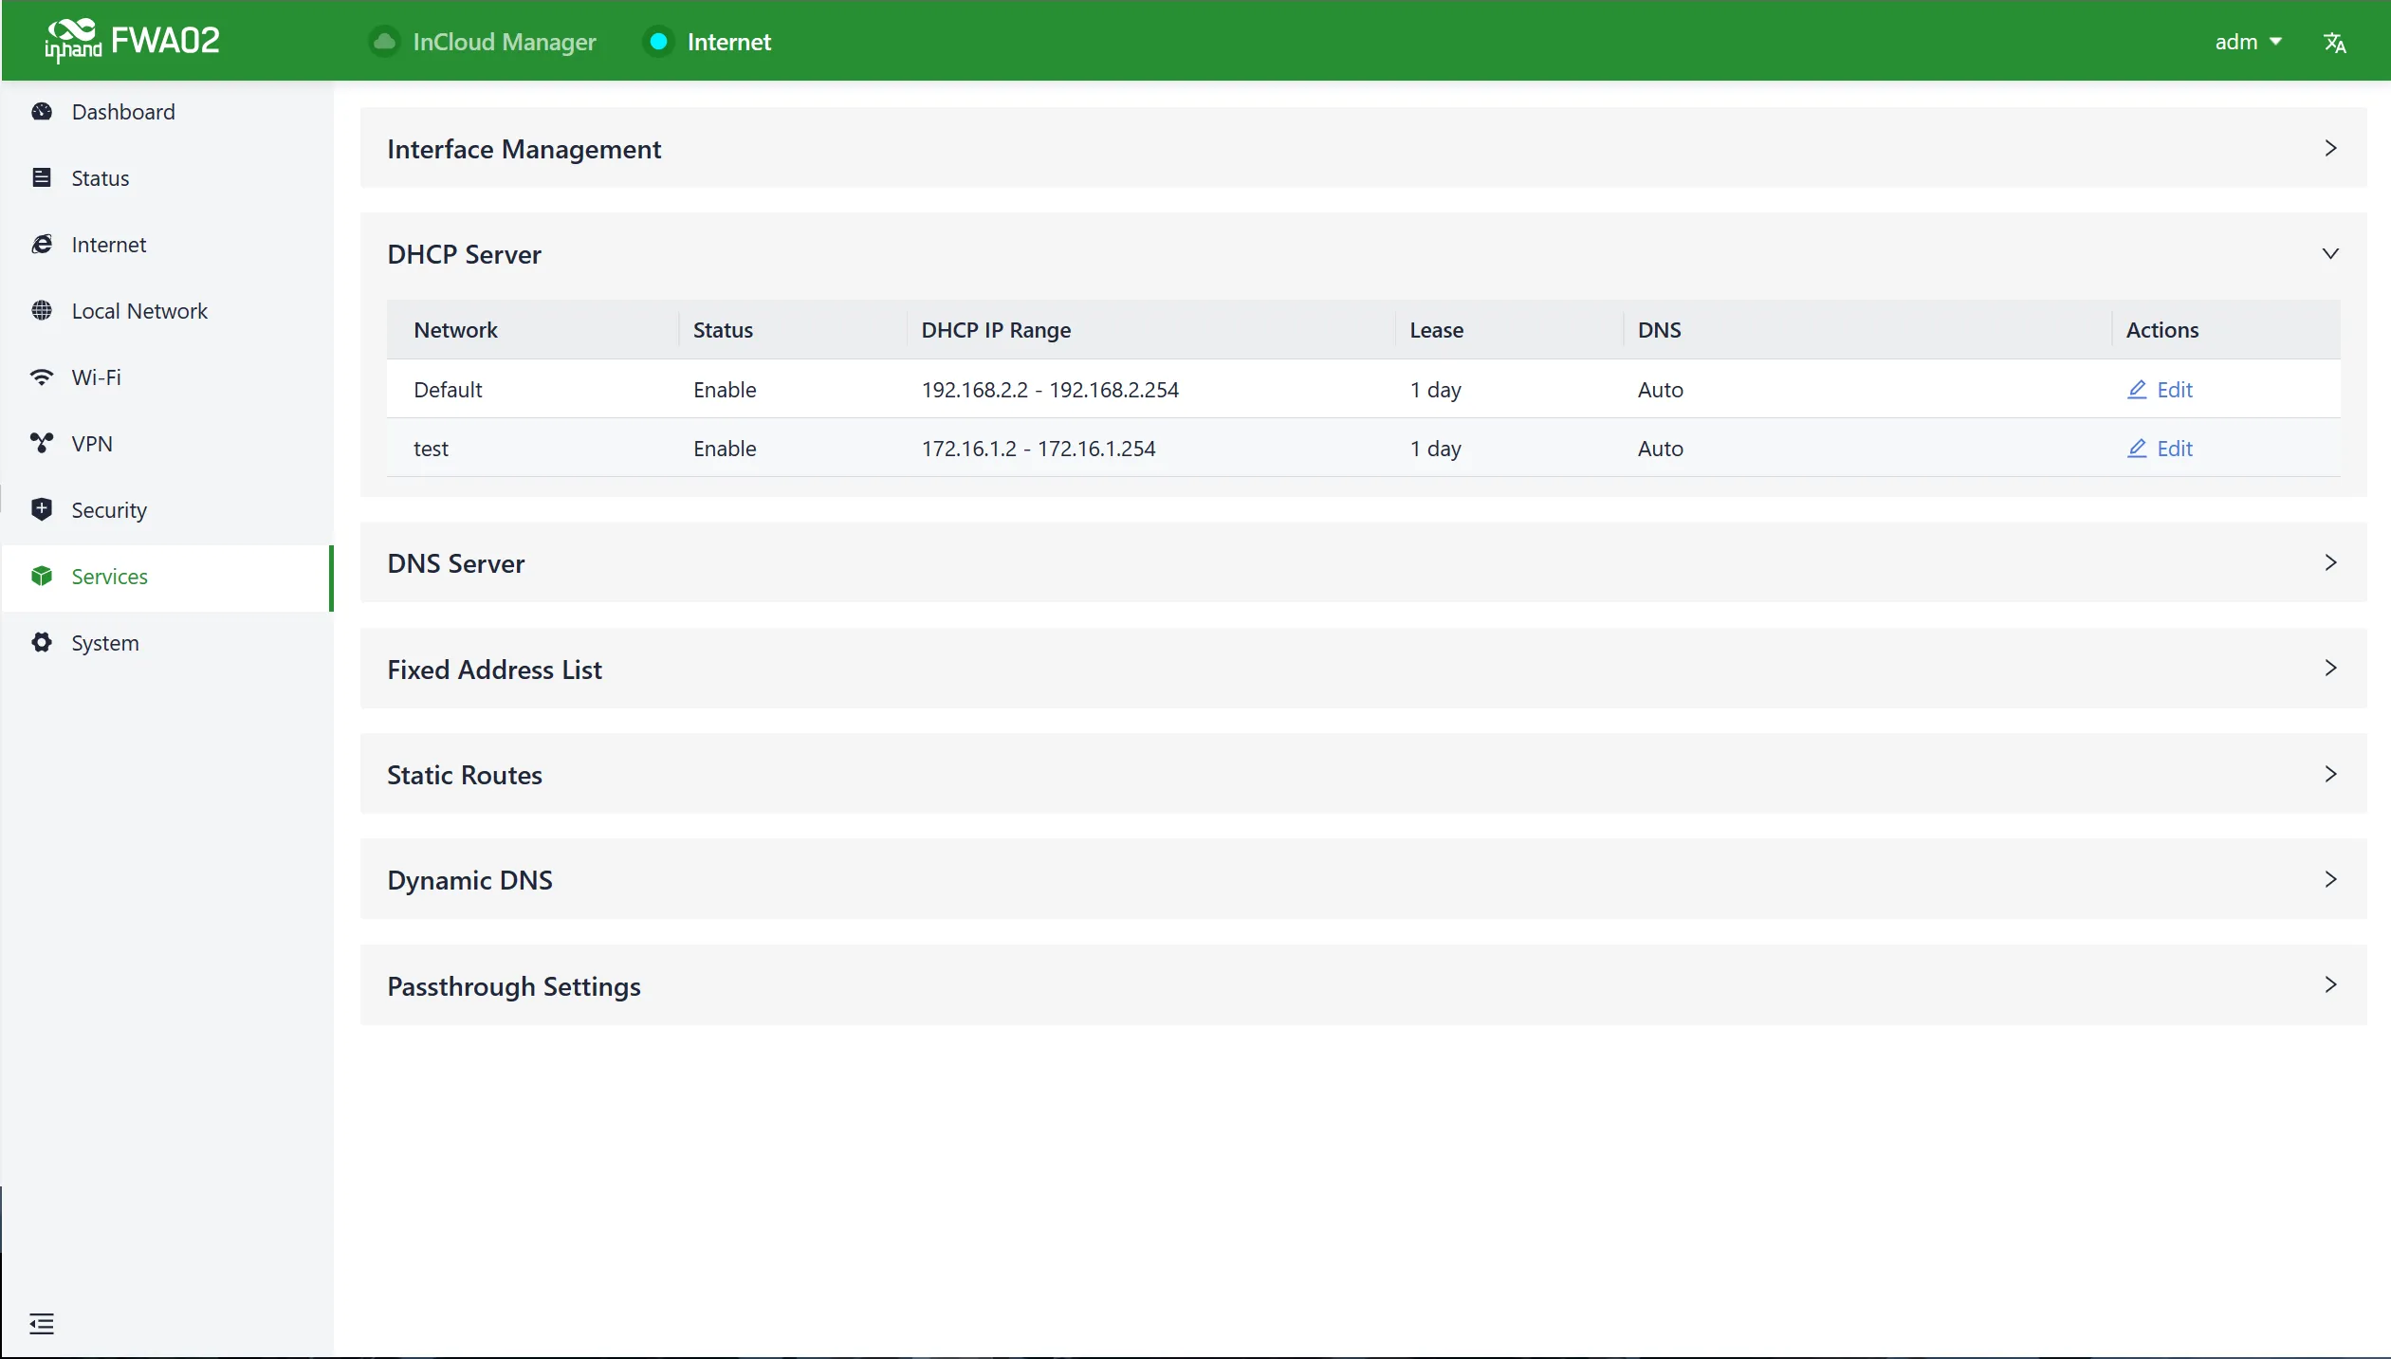Screen dimensions: 2391x1359
Task: Open the adm user dropdown
Action: (x=2248, y=42)
